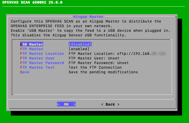Open the FTP Master Password entry
This screenshot has height=123, width=189.
tap(42, 63)
